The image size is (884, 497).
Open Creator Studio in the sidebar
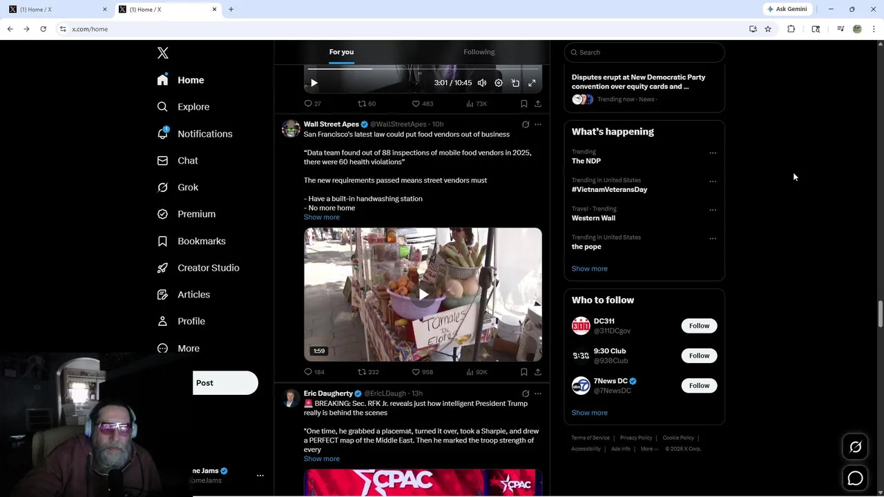point(198,268)
